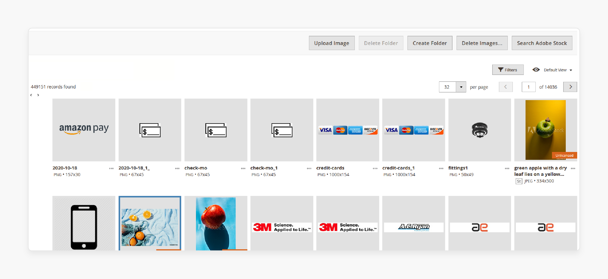The image size is (608, 279).
Task: Select the check-mo_1 image thumbnail
Action: 282,130
